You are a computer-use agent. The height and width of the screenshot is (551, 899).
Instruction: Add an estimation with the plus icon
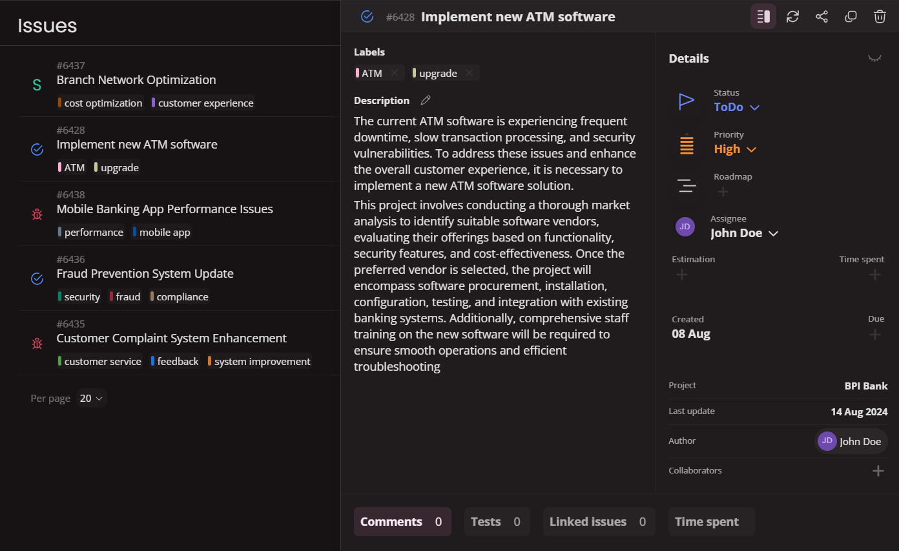click(x=681, y=275)
